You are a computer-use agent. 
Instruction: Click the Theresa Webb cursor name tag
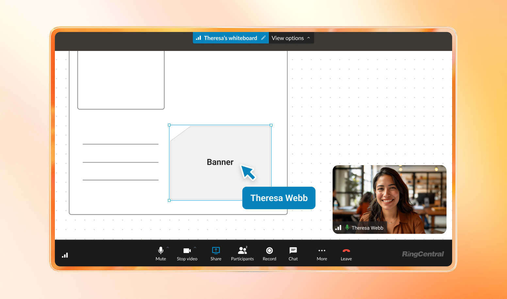[x=279, y=198]
